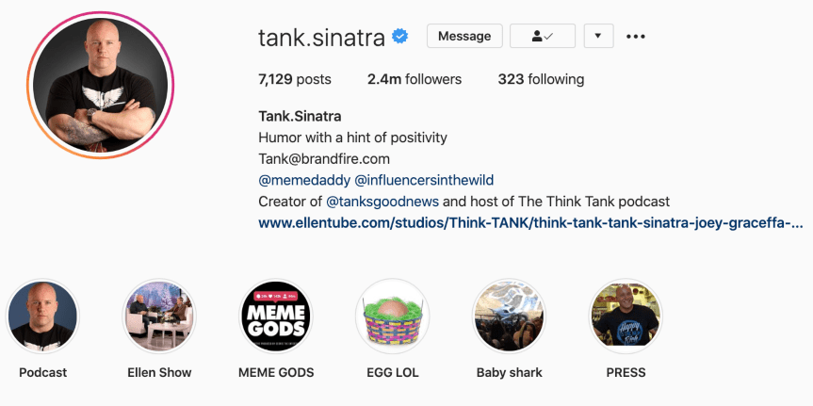Open the three-dots more options menu
Viewport: 813px width, 406px height.
tap(636, 37)
